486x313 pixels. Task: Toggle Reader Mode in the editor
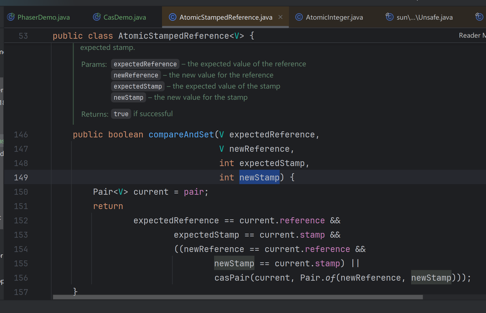[472, 35]
